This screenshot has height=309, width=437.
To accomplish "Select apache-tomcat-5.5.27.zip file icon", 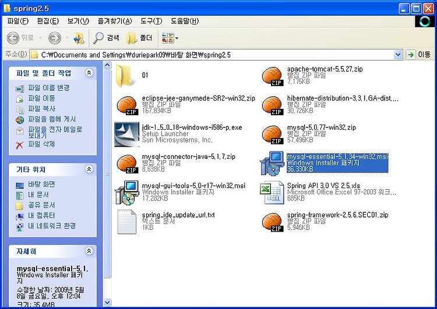I will (273, 76).
